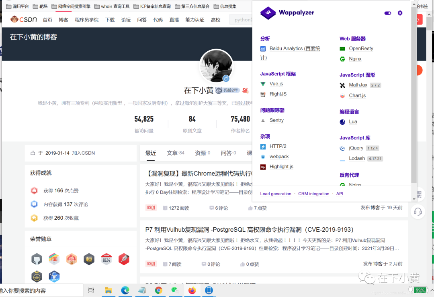Click the customer service headset icon
This screenshot has width=434, height=297.
(418, 212)
